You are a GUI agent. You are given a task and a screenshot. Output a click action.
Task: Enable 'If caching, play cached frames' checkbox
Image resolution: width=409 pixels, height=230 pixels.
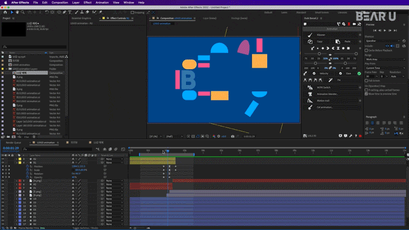[366, 90]
